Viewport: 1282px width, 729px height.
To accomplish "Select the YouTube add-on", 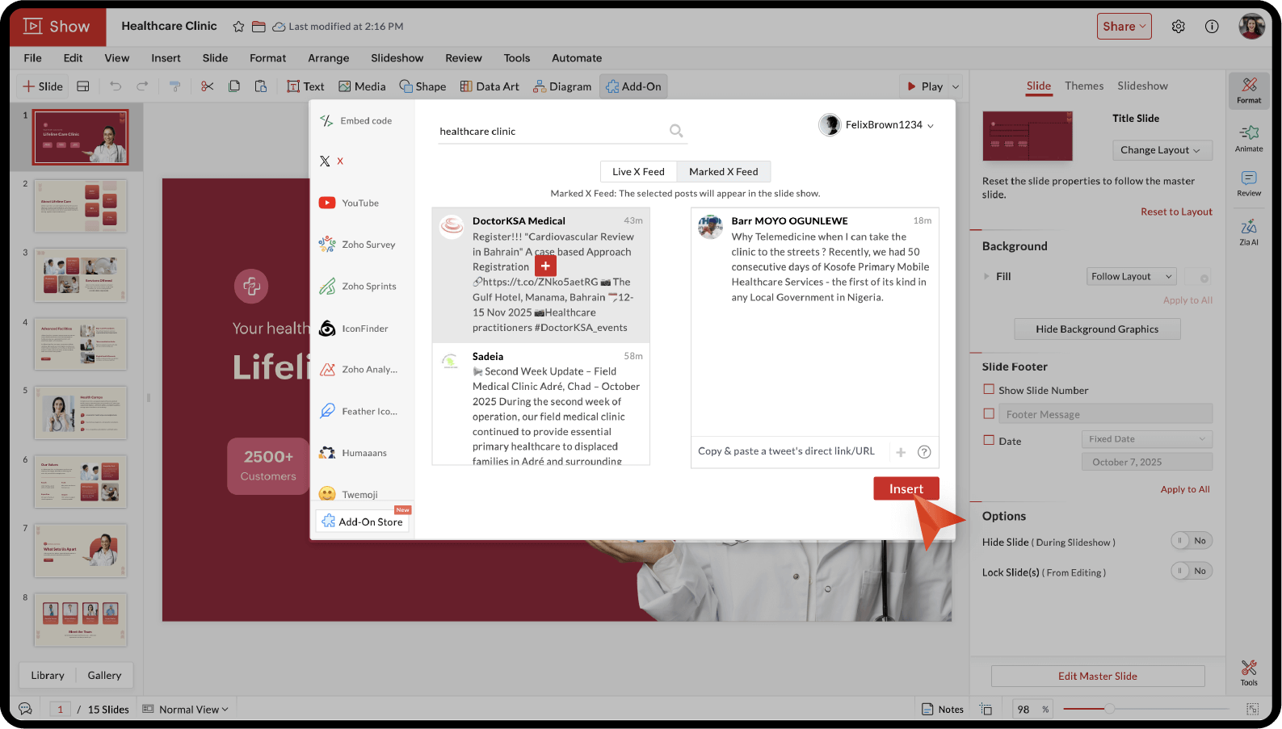I will 349,203.
